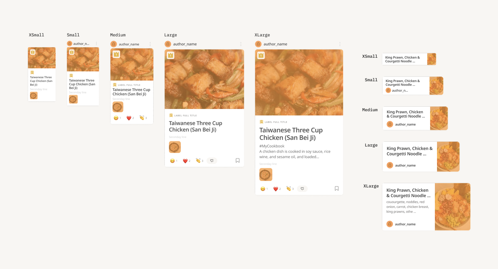
Task: Click the author avatar above the Medium vertical card
Action: point(114,44)
